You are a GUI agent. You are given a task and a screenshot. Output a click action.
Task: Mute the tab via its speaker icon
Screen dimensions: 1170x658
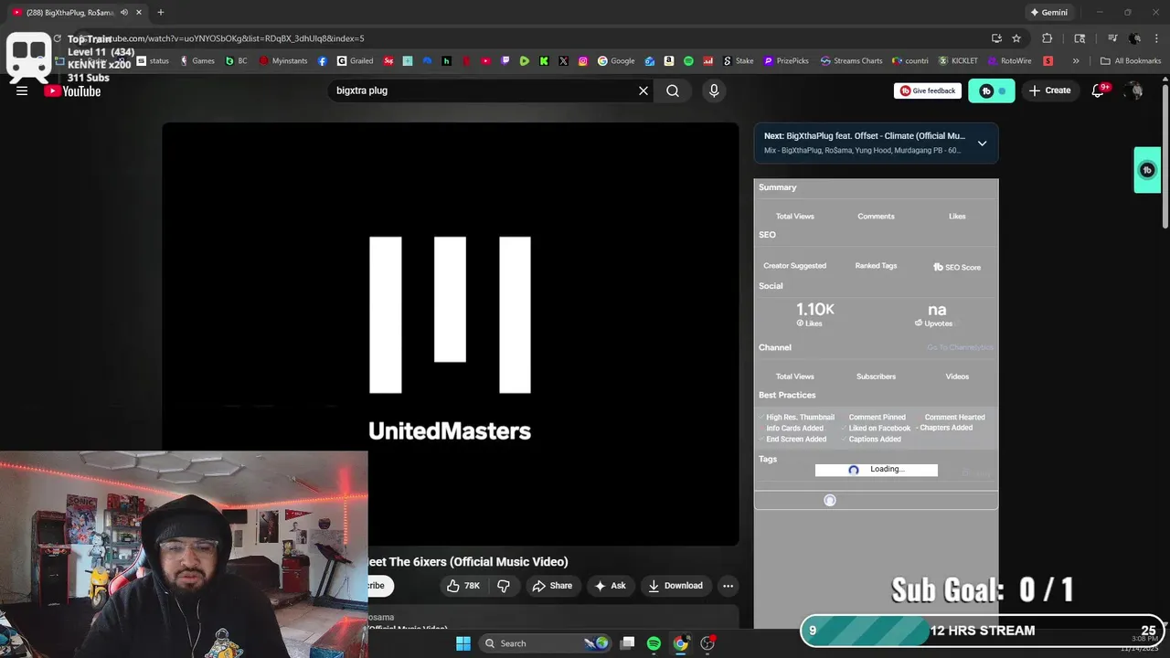click(124, 13)
